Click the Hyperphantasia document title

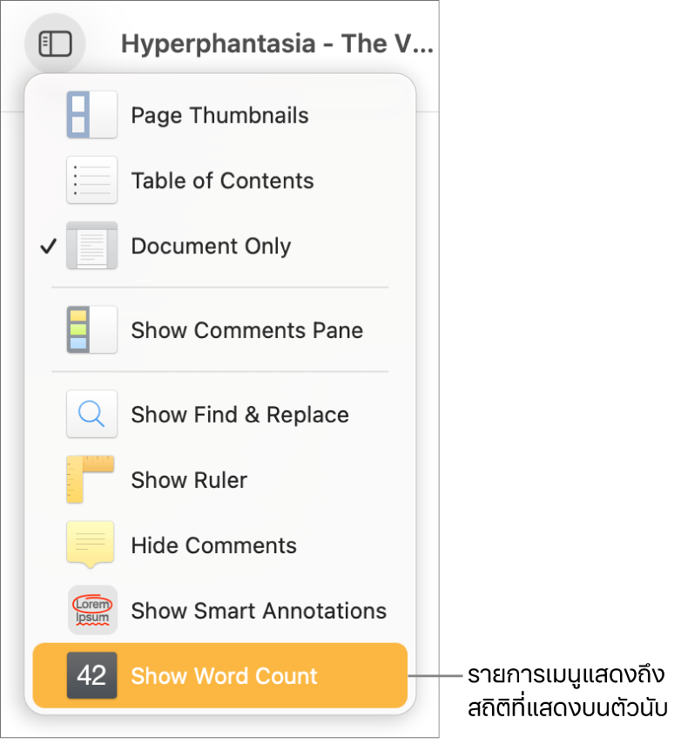(x=276, y=44)
